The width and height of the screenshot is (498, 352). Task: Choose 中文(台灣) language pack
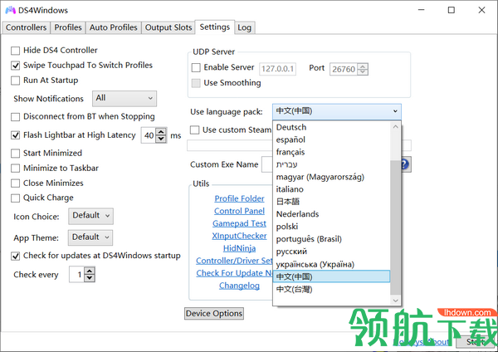coord(331,289)
